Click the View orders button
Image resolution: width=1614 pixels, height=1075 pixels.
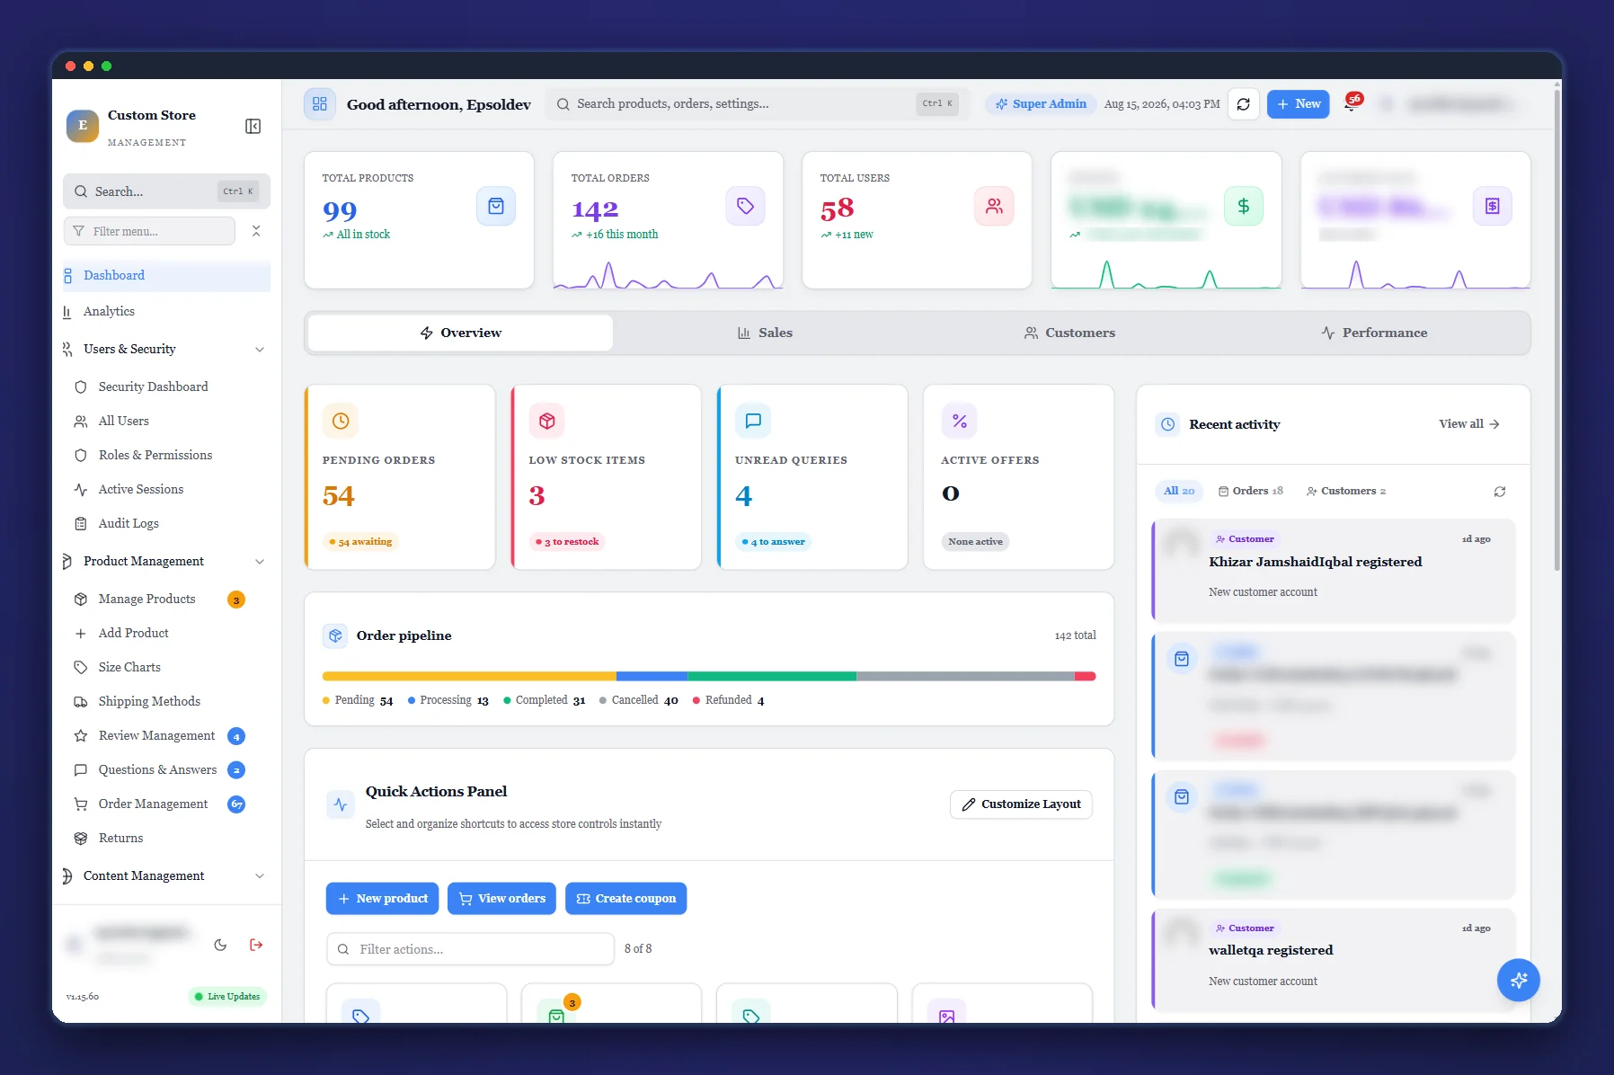tap(501, 899)
